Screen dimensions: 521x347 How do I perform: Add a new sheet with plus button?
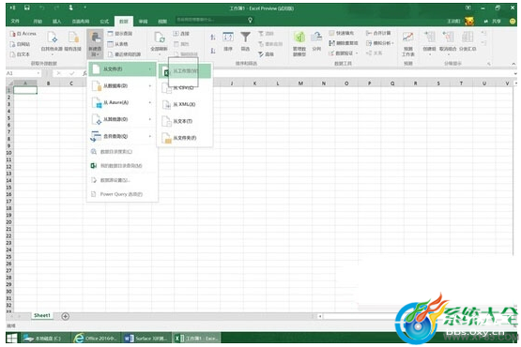pos(66,316)
